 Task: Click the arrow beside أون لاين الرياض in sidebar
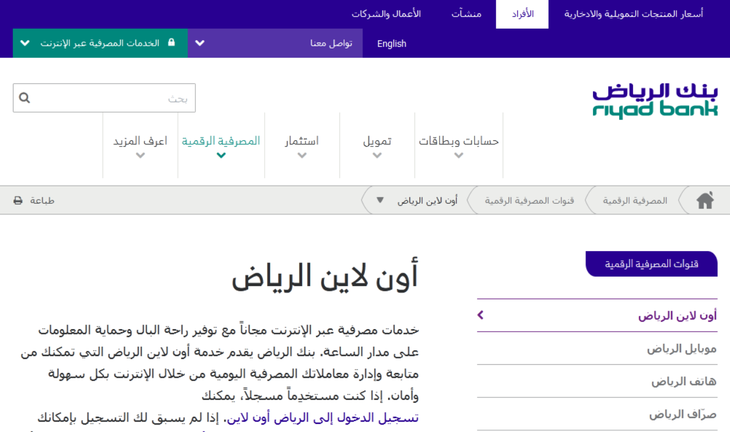[480, 315]
